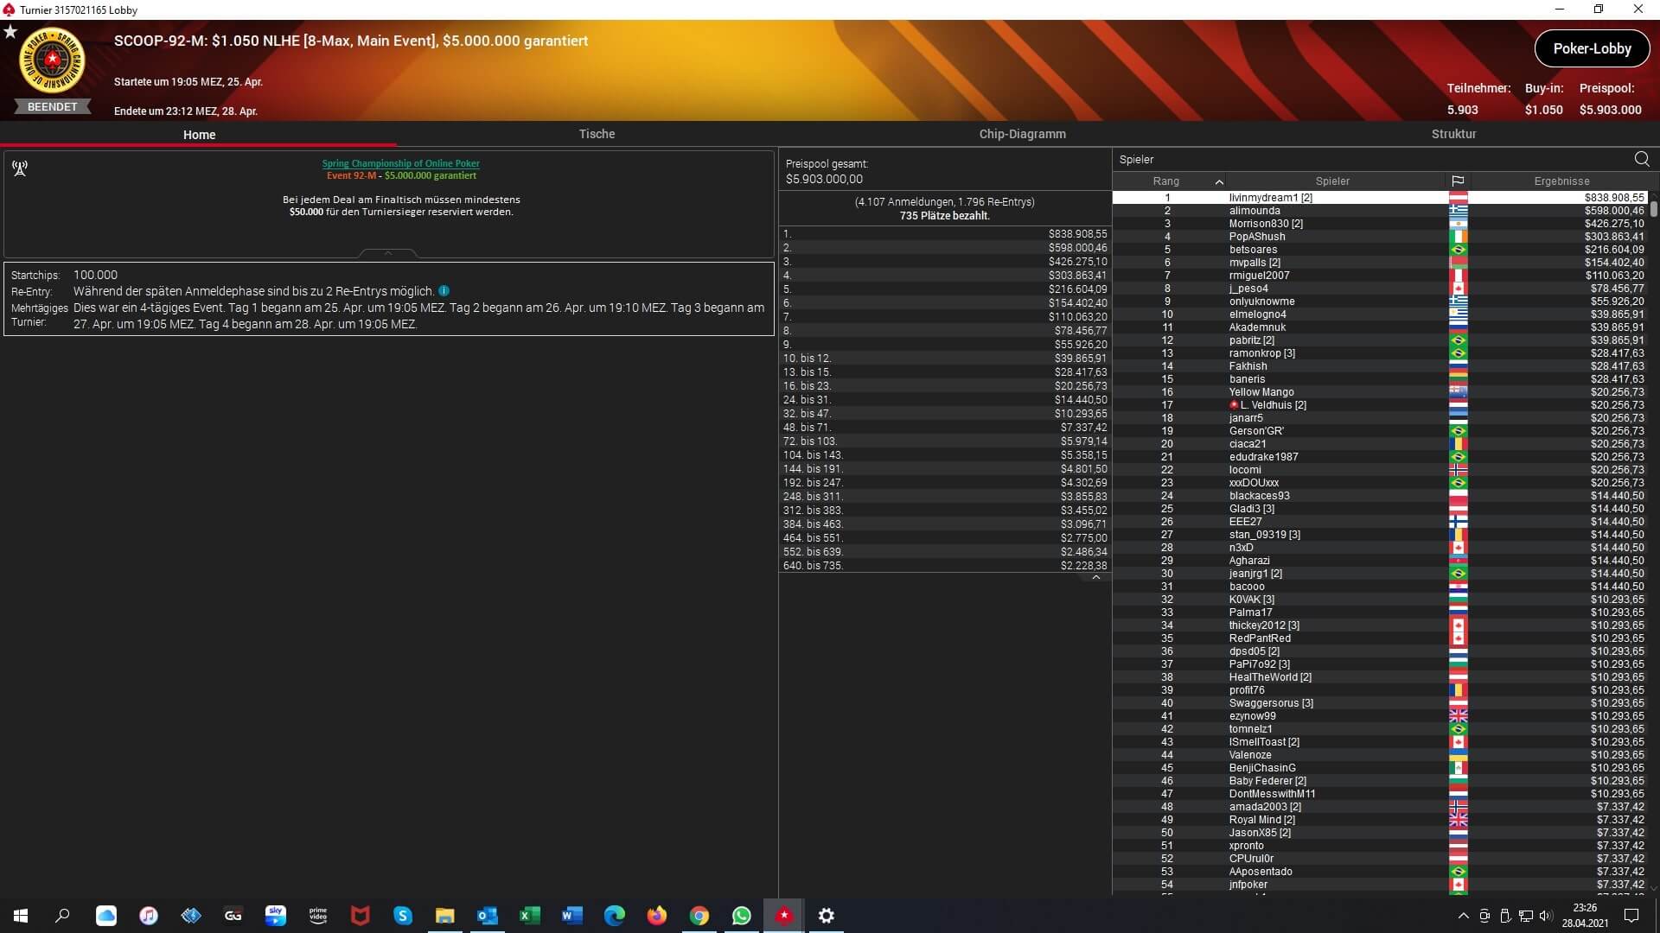The width and height of the screenshot is (1660, 933).
Task: Open Skype from the taskbar
Action: [402, 916]
